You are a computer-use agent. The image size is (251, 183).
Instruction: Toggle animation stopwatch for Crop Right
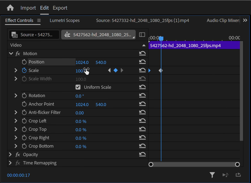[24, 138]
